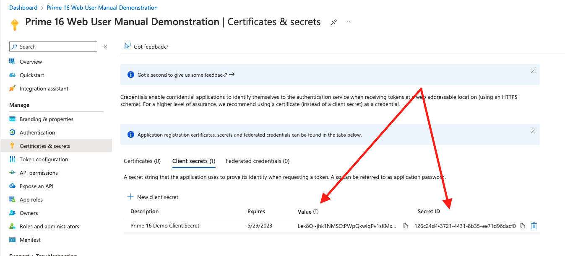Delete the Prime 16 Demo Client Secret
The image size is (565, 256).
[534, 226]
